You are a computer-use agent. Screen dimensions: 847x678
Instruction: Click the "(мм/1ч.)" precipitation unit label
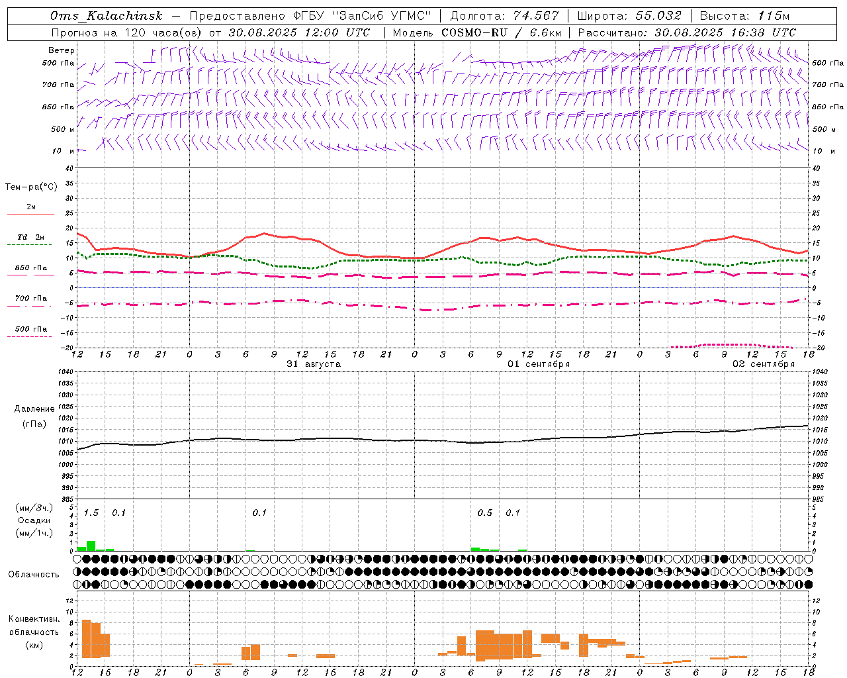tap(34, 533)
